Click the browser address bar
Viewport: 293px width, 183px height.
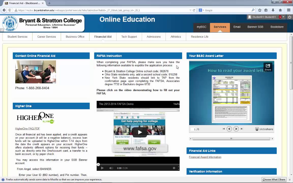104,10
